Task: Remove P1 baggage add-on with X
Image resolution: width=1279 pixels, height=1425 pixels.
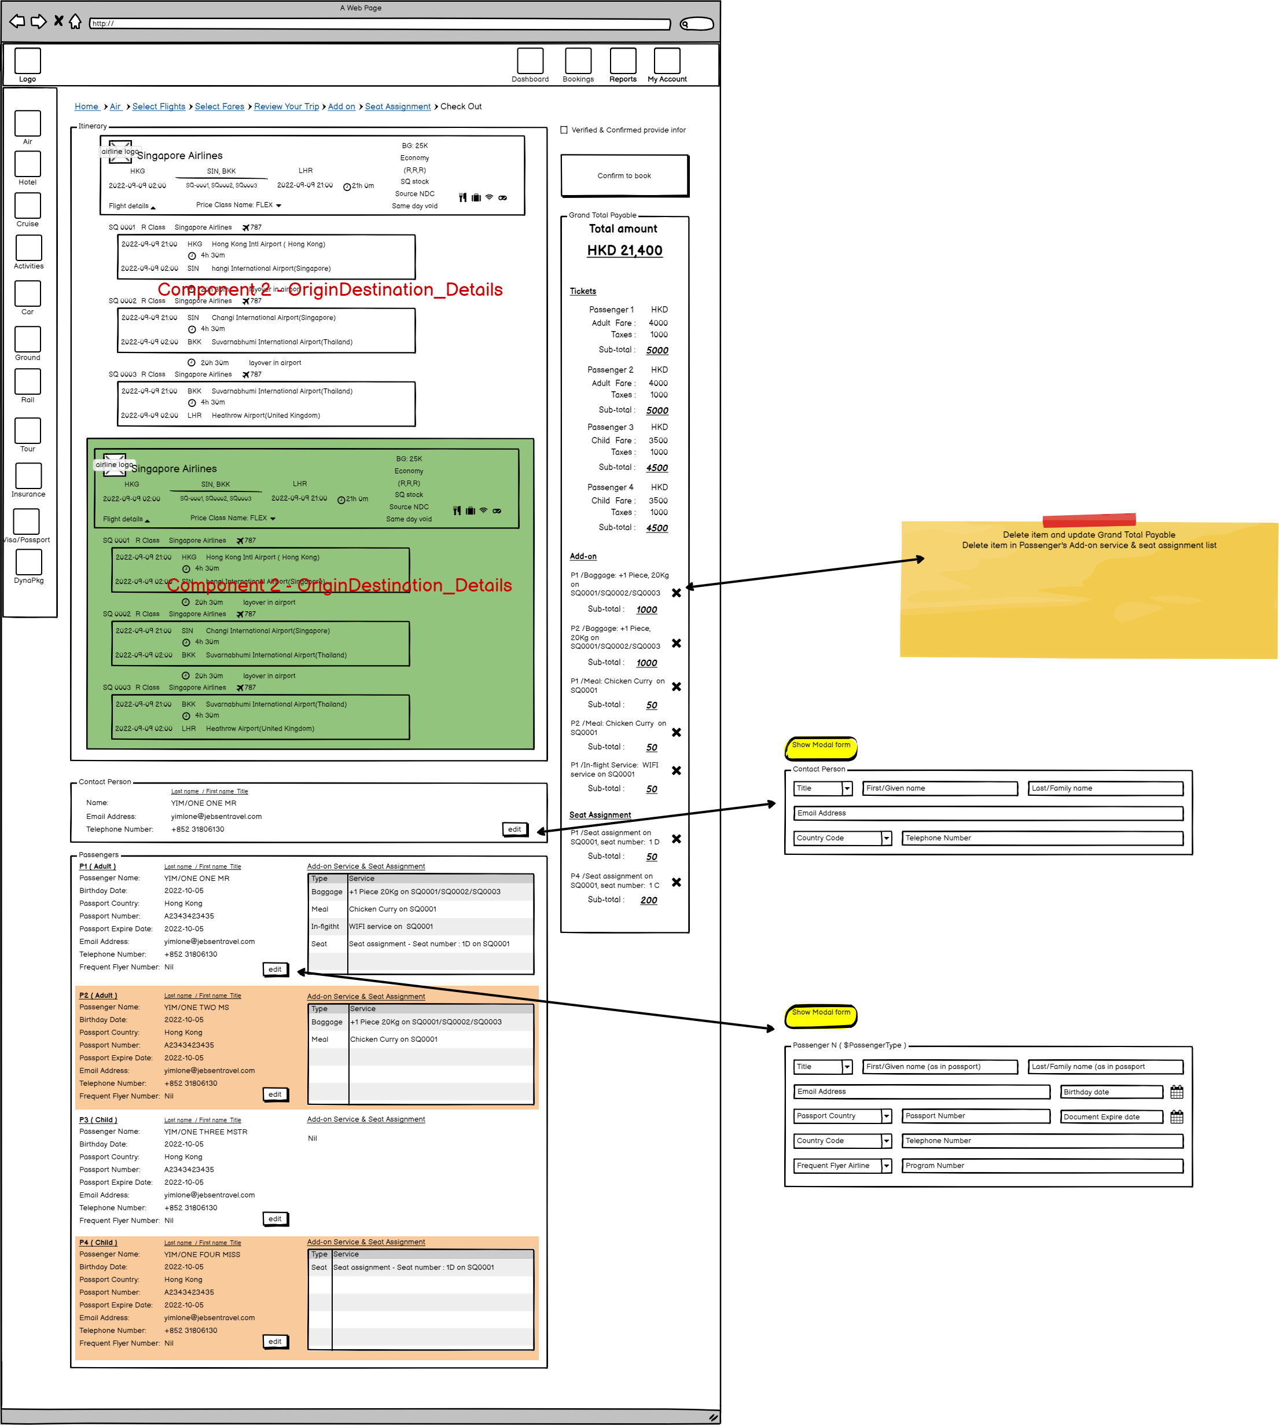Action: pyautogui.click(x=676, y=593)
